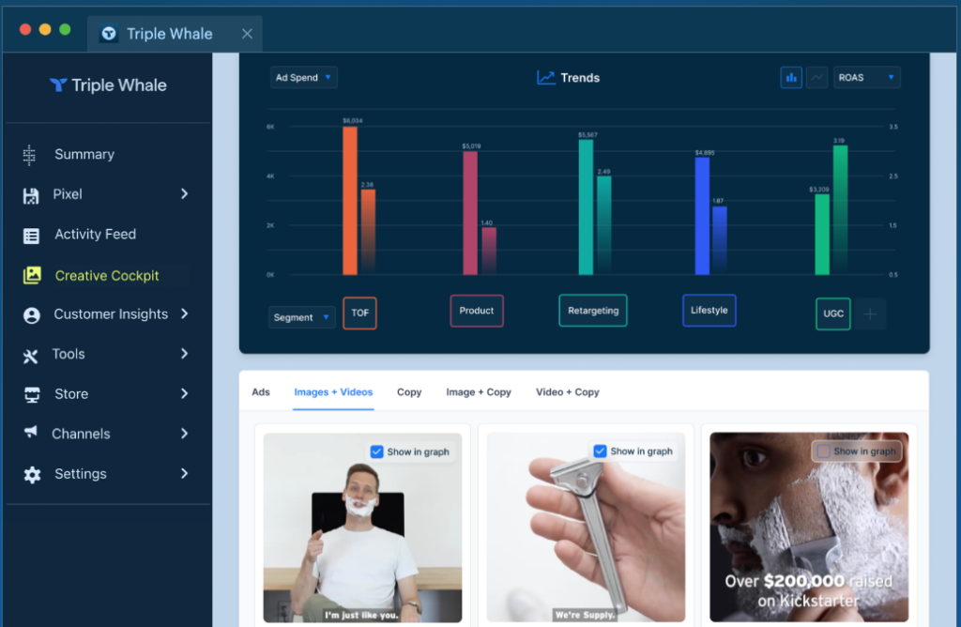Add a new segment with the plus button

870,314
